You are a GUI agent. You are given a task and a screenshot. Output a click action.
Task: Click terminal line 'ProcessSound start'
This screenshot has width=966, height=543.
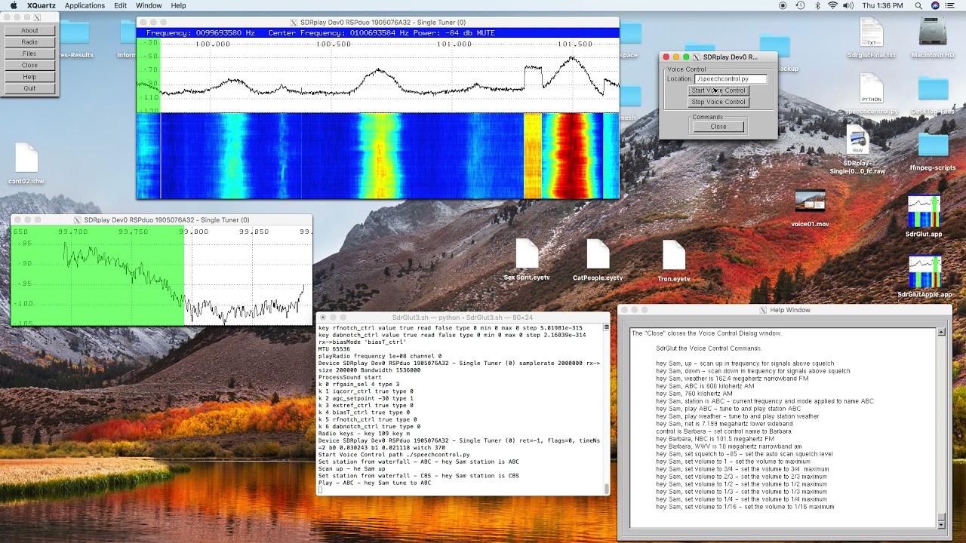tap(350, 377)
